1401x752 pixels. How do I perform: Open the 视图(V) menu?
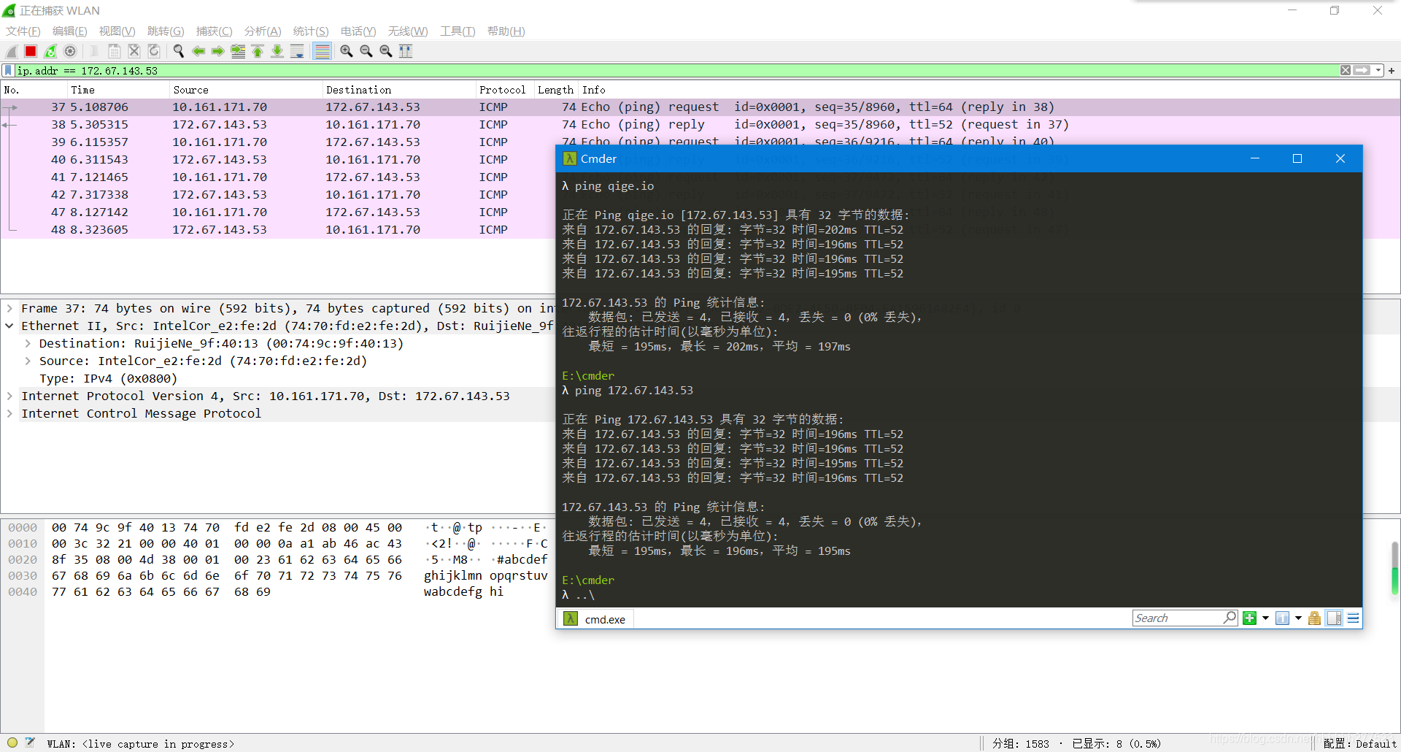point(117,31)
